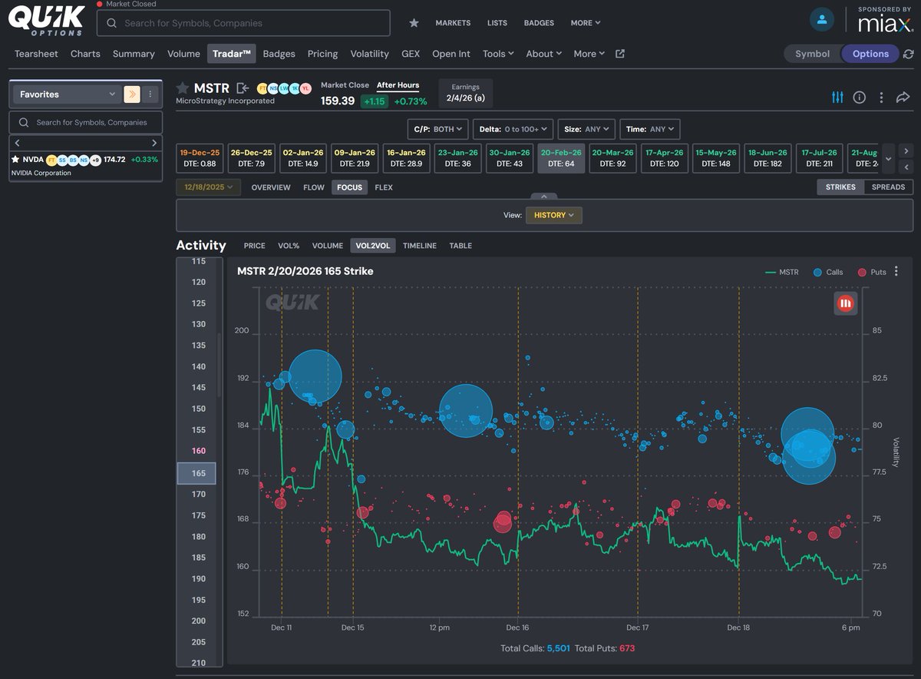Click the user profile avatar icon
This screenshot has width=921, height=679.
(x=822, y=20)
